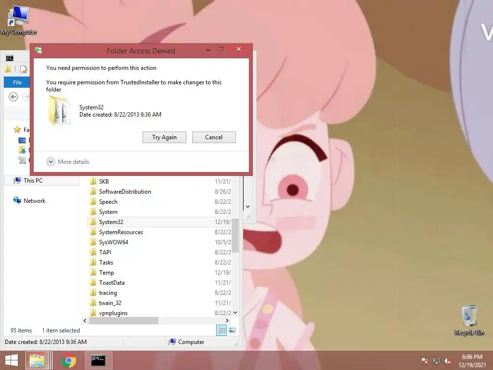Screen dimensions: 493x370
Task: Select the SoftwareDistribution folder
Action: click(x=160, y=192)
